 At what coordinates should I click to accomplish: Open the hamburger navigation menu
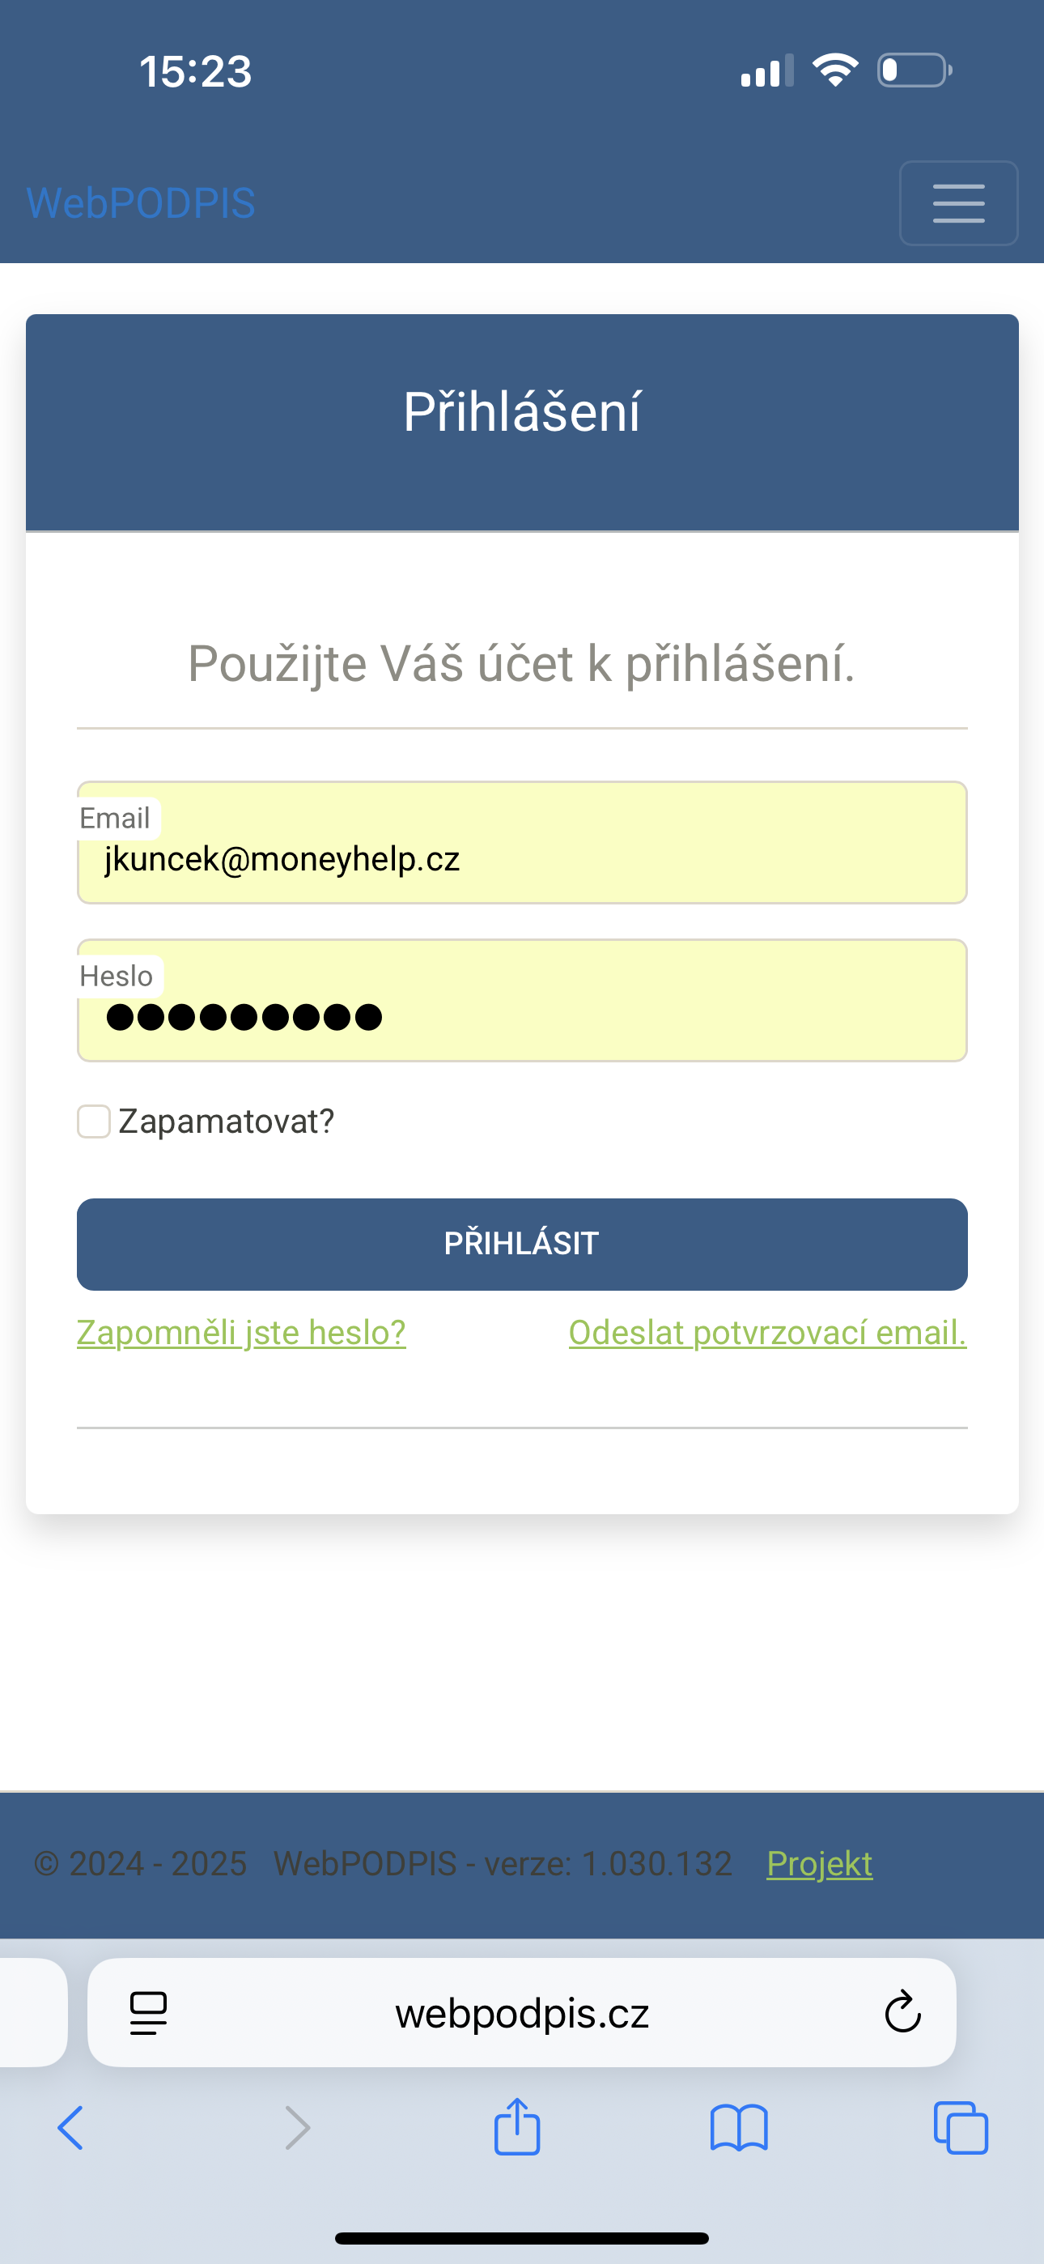pyautogui.click(x=959, y=203)
